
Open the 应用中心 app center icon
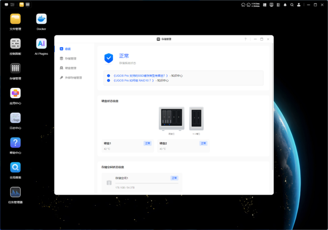[x=15, y=93]
